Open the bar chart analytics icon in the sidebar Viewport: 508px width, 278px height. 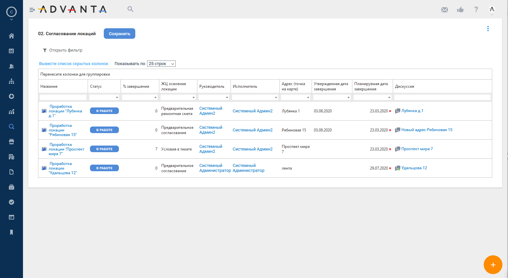coord(11,111)
